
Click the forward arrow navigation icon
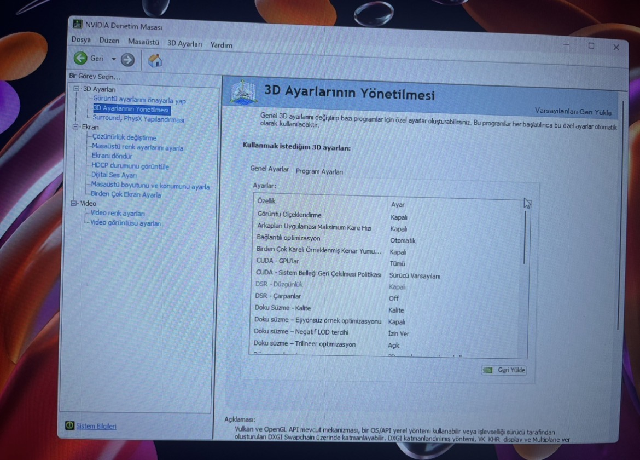pyautogui.click(x=127, y=60)
